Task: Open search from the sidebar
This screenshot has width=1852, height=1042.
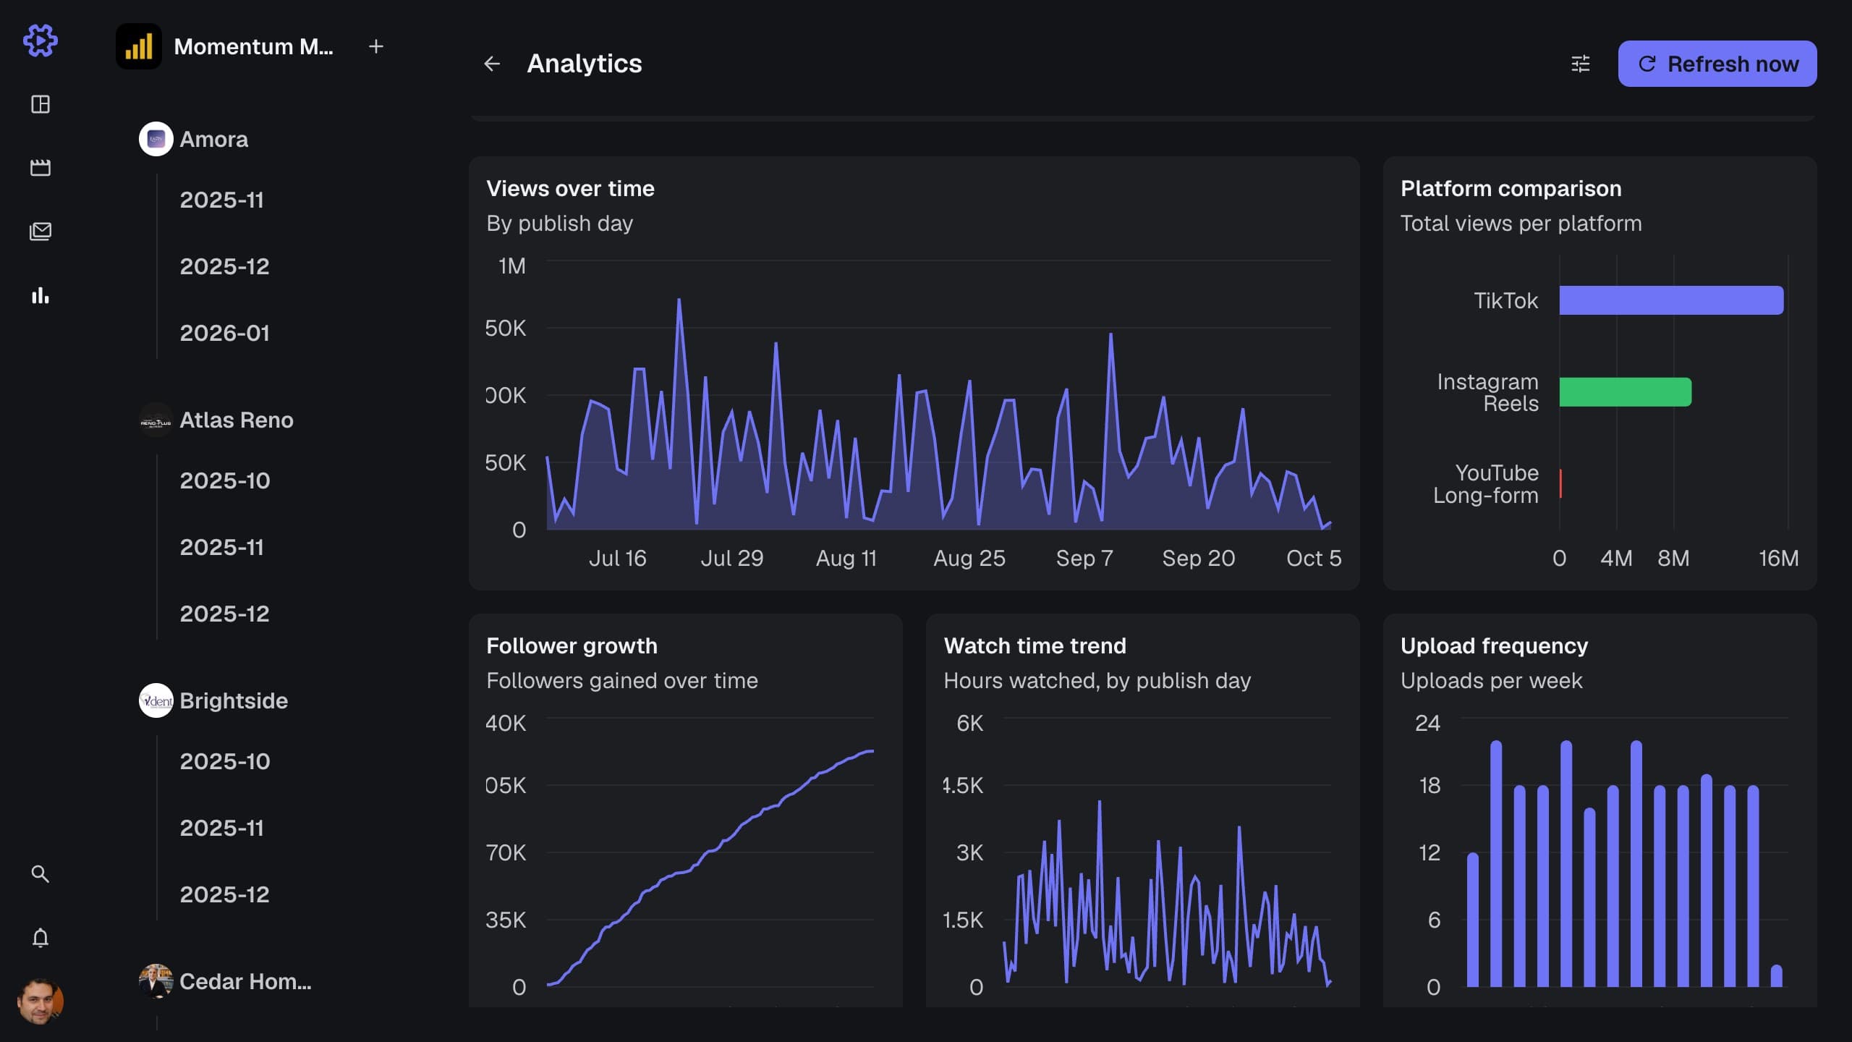Action: (41, 874)
